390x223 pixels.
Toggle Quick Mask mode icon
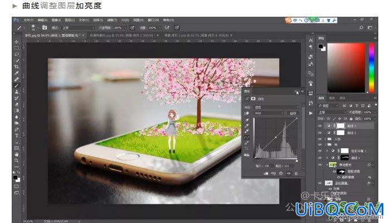pyautogui.click(x=17, y=186)
